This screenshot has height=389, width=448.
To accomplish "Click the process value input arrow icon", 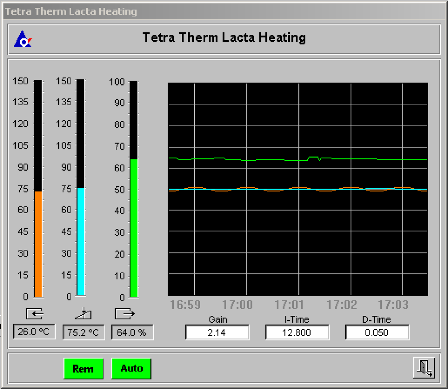I will pyautogui.click(x=35, y=314).
